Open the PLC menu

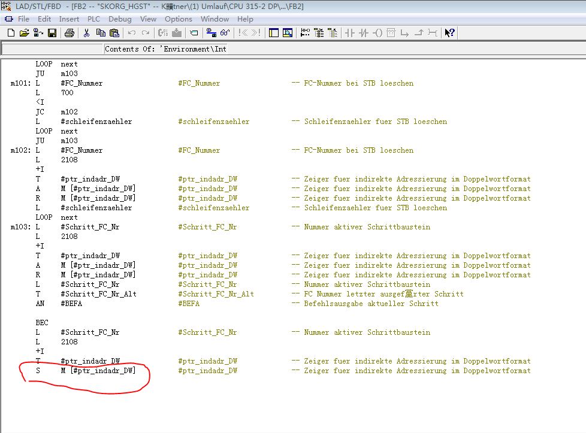pyautogui.click(x=93, y=19)
